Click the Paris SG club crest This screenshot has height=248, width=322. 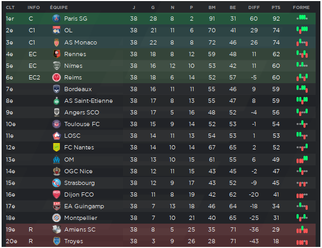[56, 19]
